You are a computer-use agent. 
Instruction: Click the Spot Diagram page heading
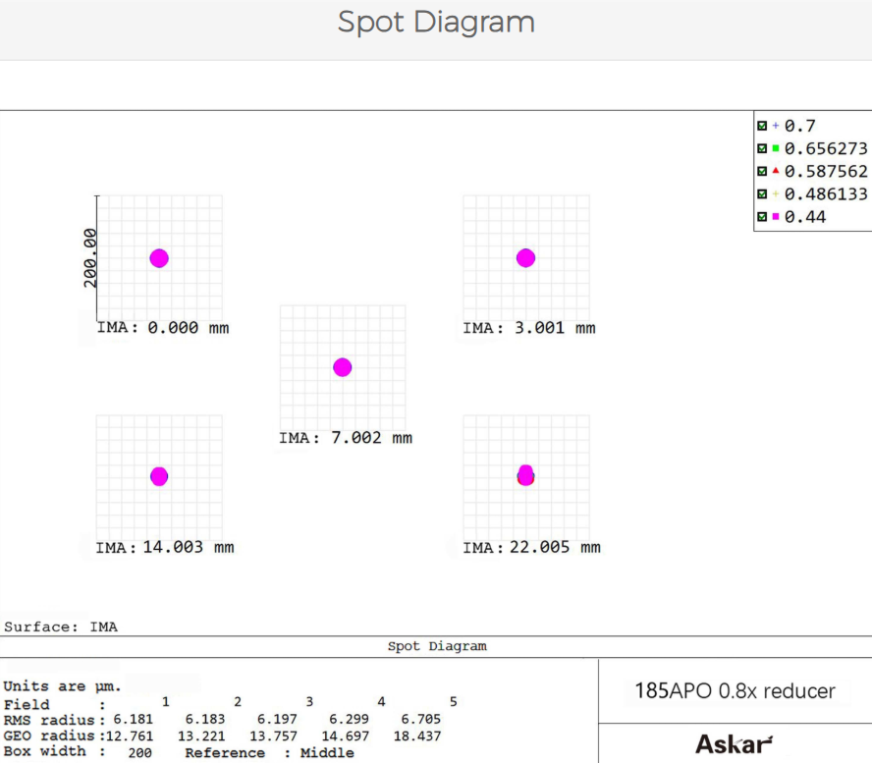[436, 23]
